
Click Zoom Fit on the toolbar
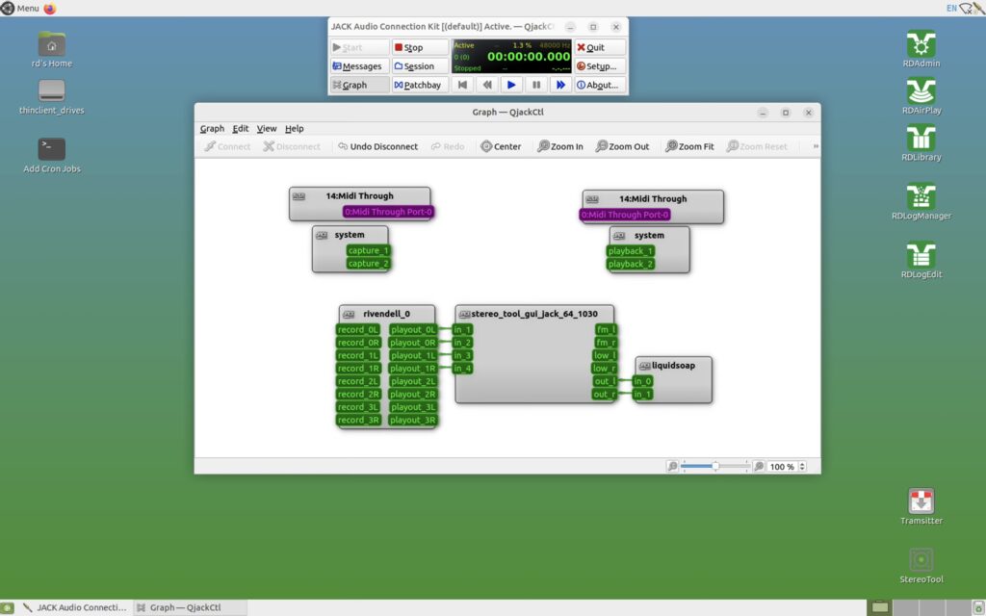coord(689,146)
